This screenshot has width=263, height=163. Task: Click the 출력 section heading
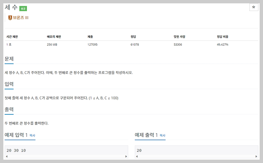[9, 109]
